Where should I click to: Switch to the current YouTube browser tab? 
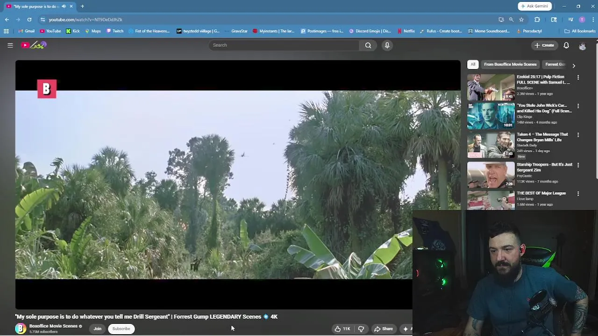click(40, 7)
